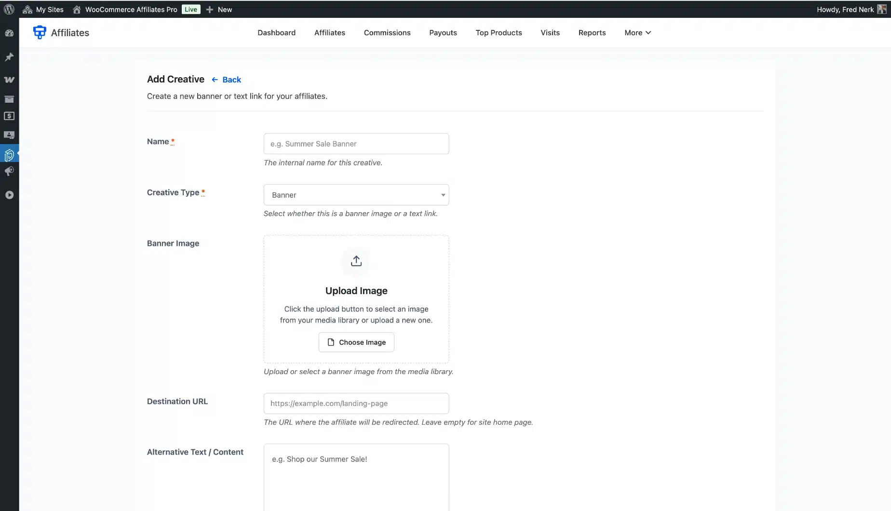Viewport: 891px width, 511px height.
Task: Switch to the Payouts tab
Action: click(x=443, y=33)
